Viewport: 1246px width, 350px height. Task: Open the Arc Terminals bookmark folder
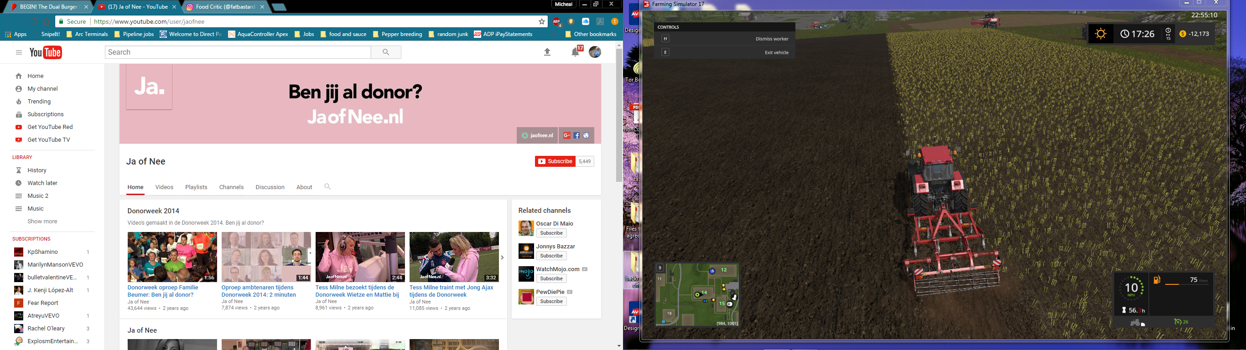tap(87, 34)
